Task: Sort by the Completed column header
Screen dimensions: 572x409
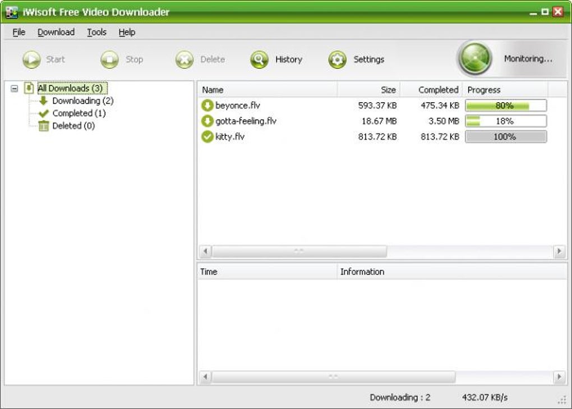Action: click(432, 90)
